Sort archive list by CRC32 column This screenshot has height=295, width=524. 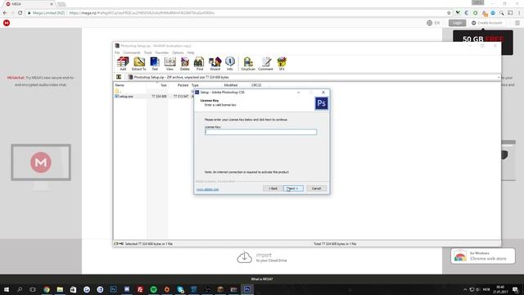click(x=256, y=85)
